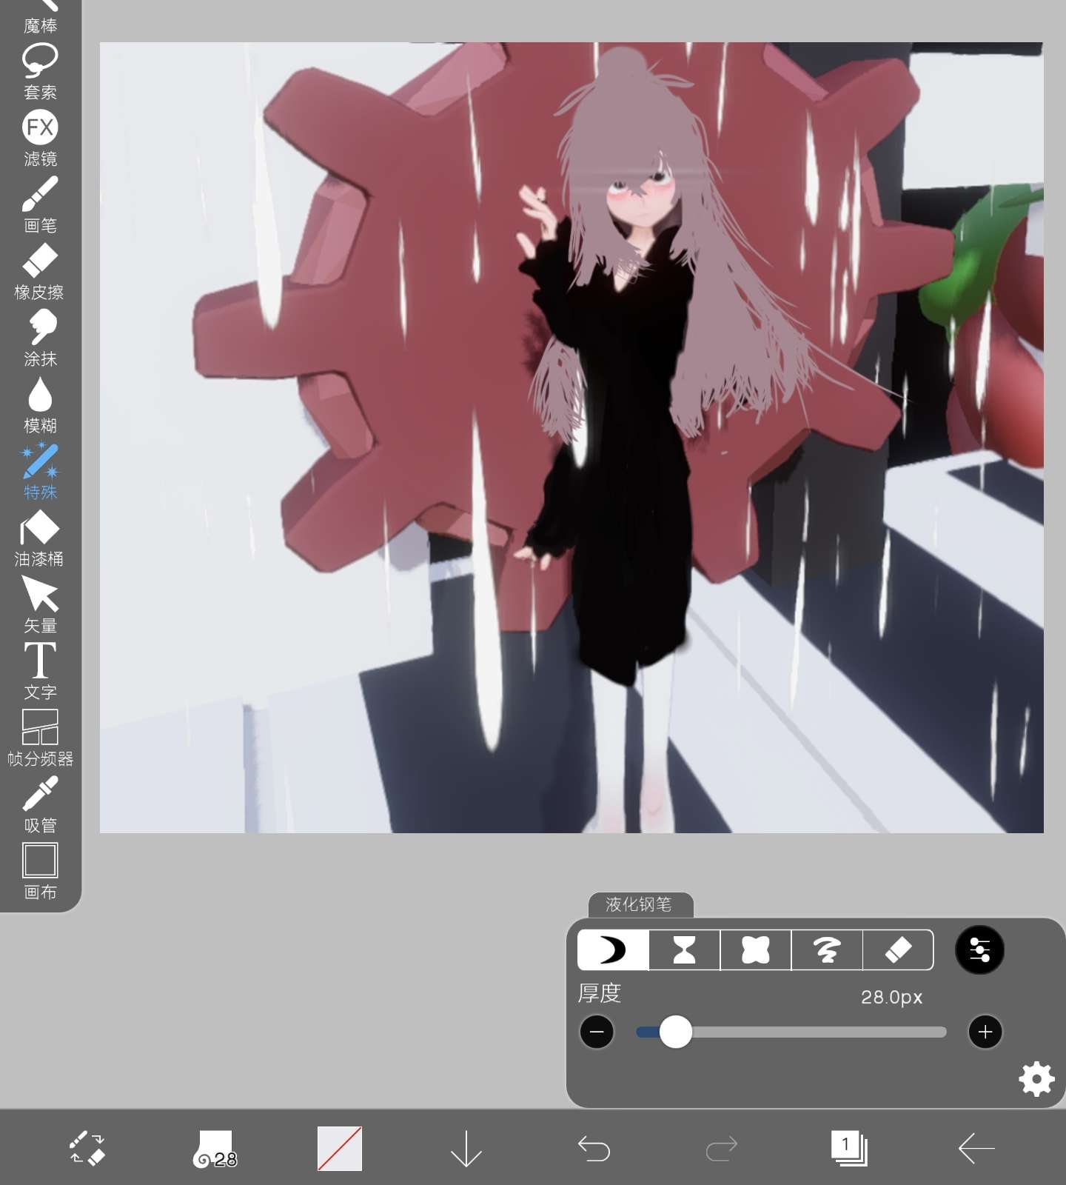Undo the last action
This screenshot has height=1185, width=1066.
click(594, 1149)
